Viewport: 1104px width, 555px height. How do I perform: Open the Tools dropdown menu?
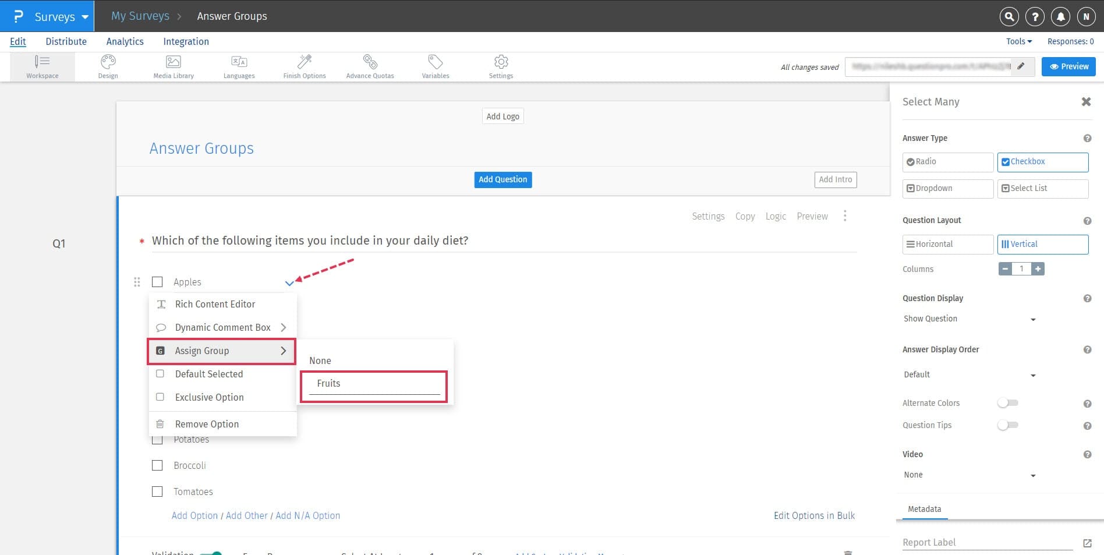[1019, 41]
